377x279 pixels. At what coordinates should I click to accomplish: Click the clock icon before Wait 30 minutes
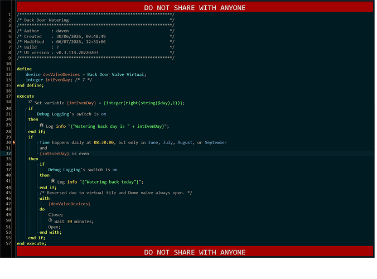pos(50,220)
